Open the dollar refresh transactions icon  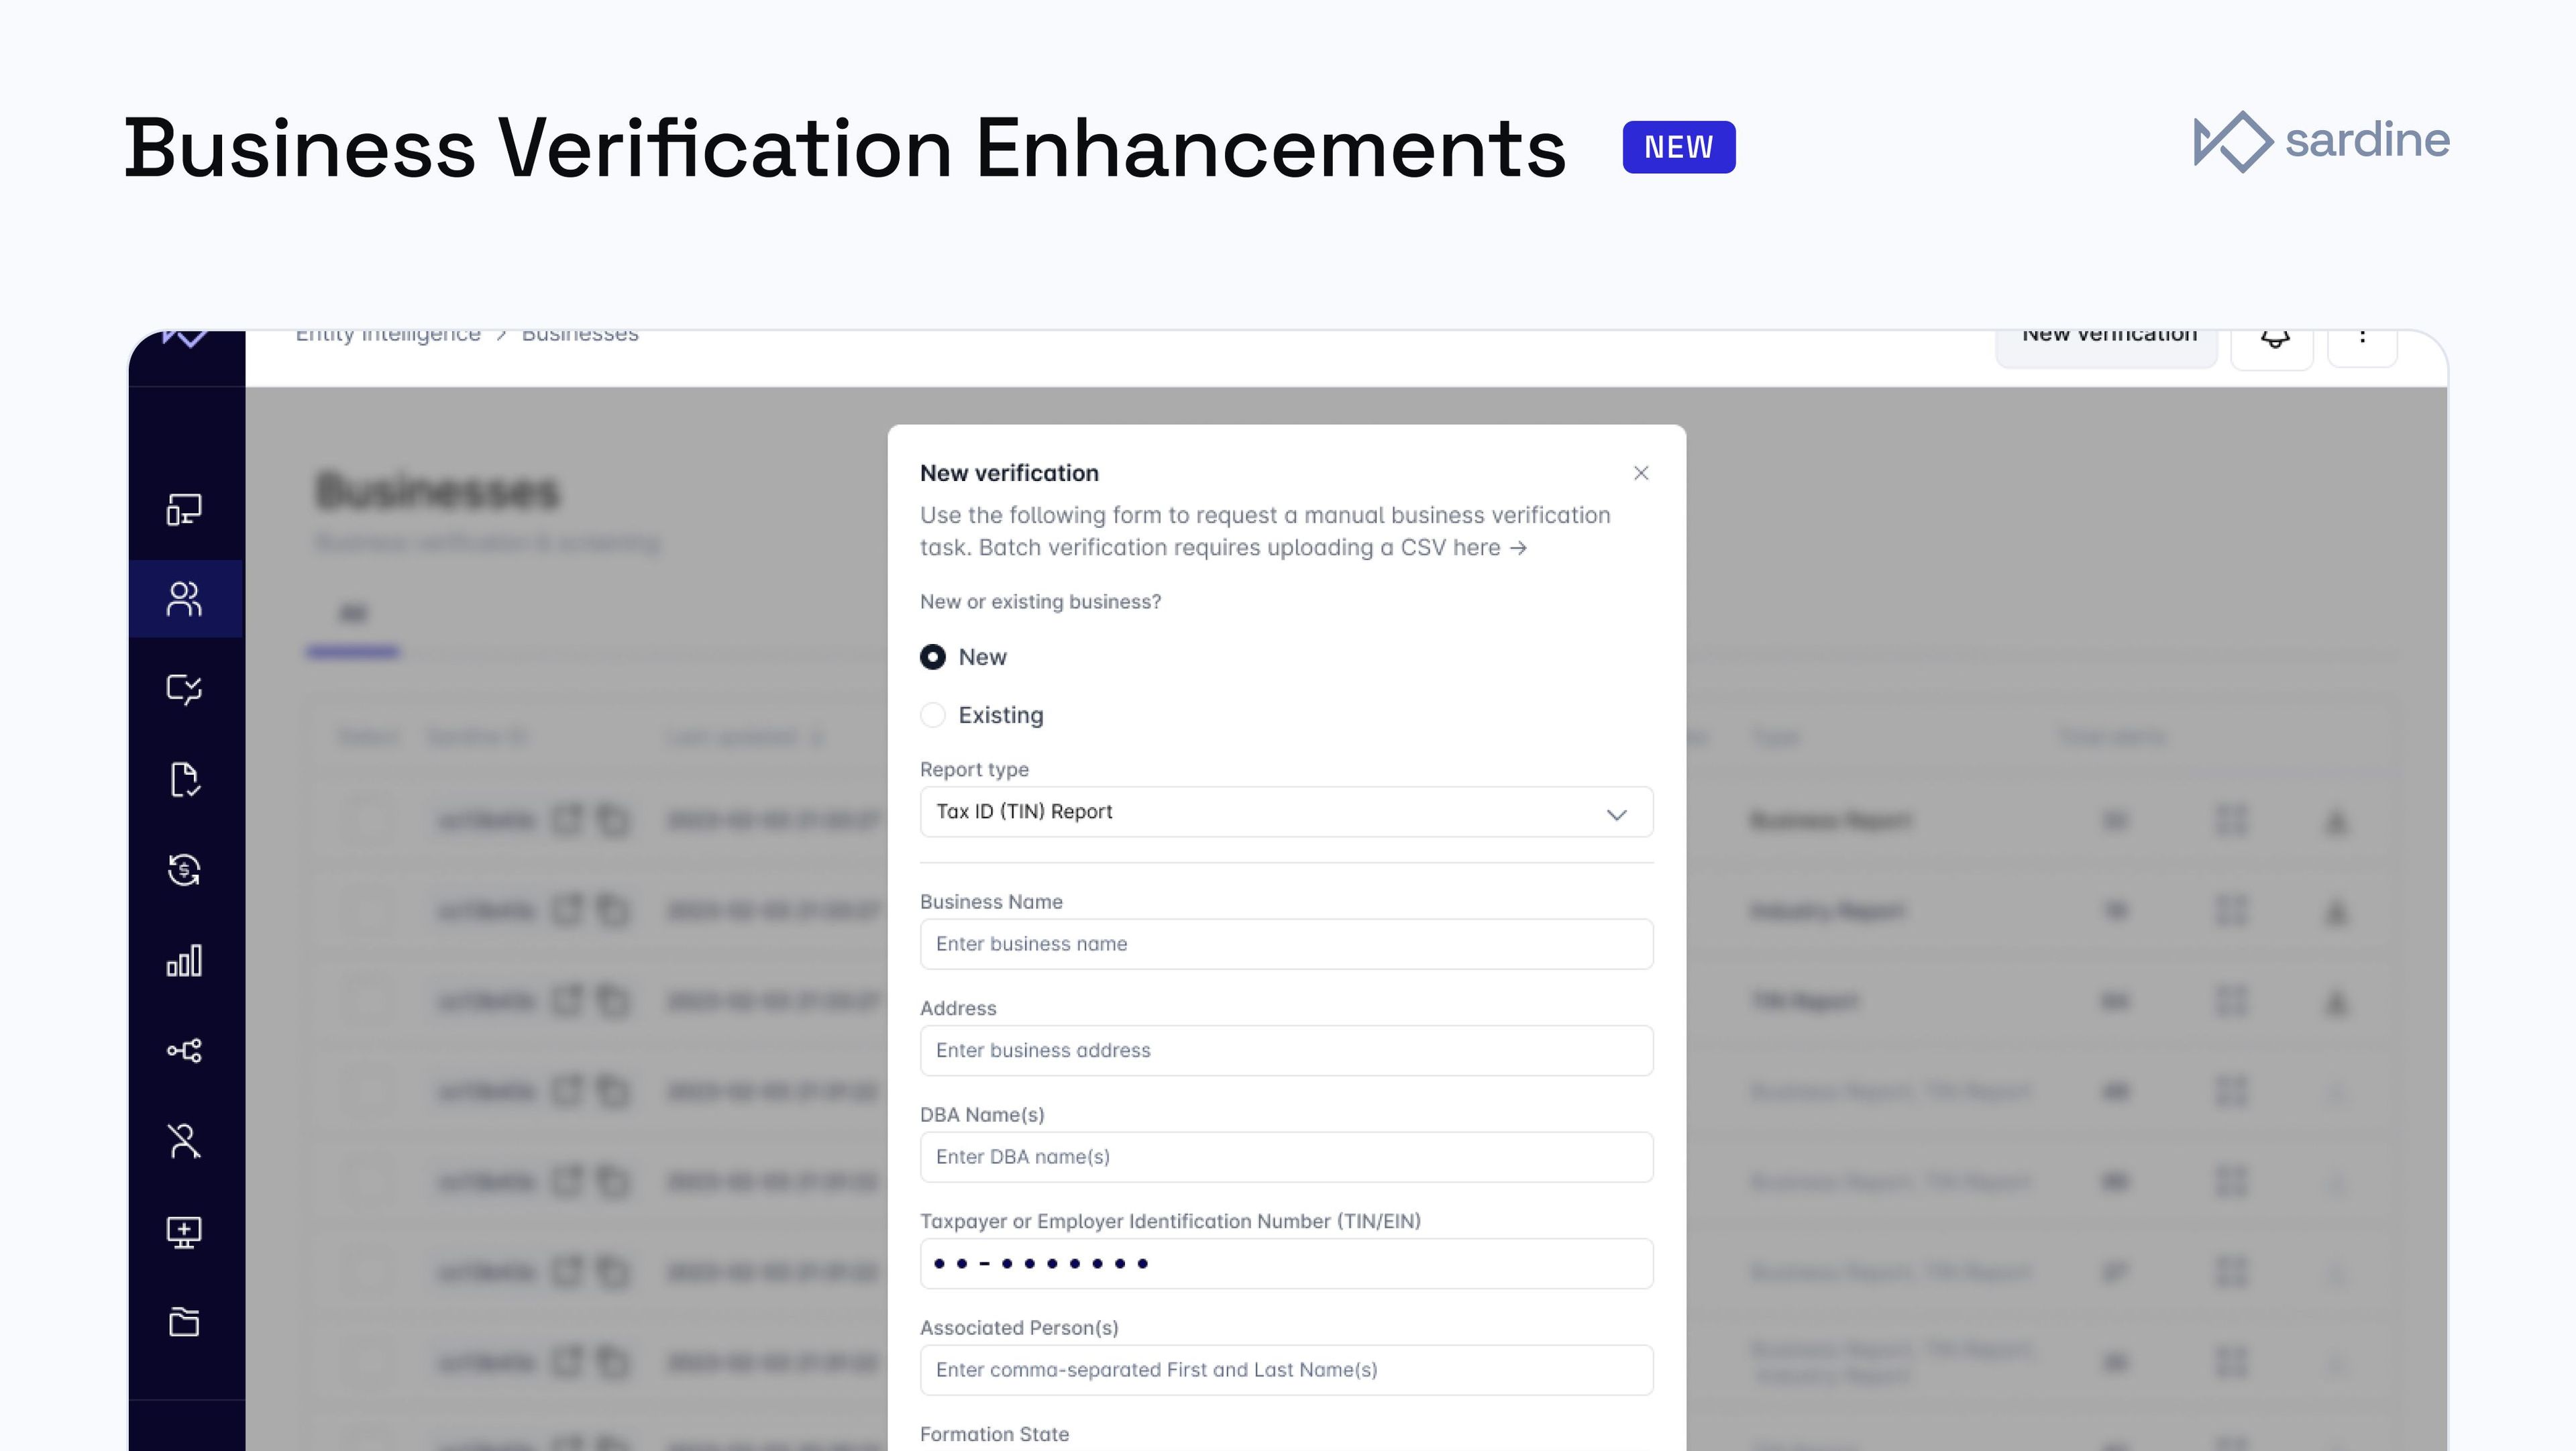pyautogui.click(x=184, y=869)
